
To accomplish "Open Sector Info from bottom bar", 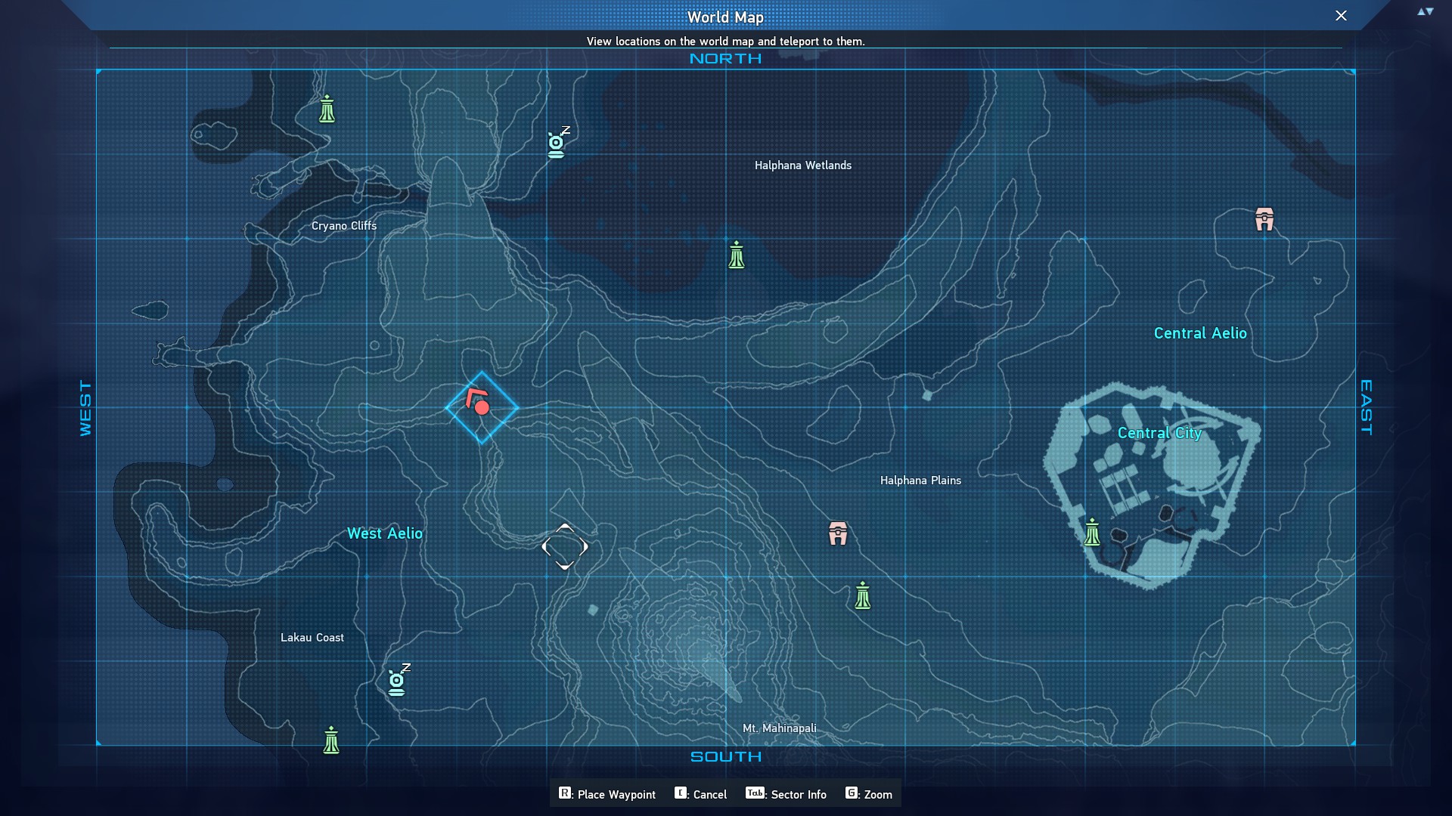I will click(x=786, y=794).
